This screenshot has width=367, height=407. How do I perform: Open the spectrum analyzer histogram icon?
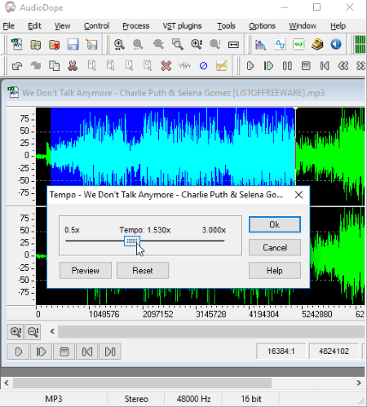pyautogui.click(x=260, y=44)
